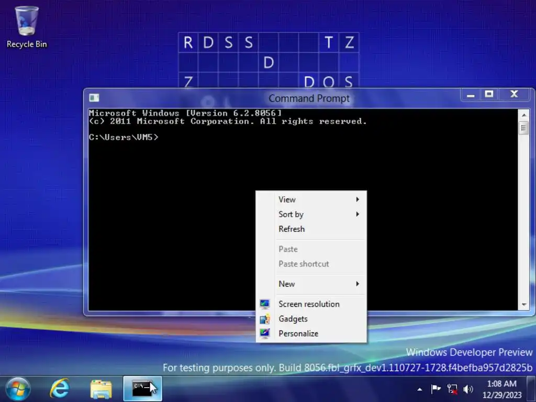Viewport: 536px width, 402px height.
Task: Expand the View submenu
Action: click(311, 199)
